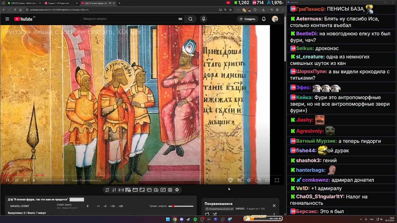Viewport: 397px width, 223px height.
Task: Close the Понравившиеся playlist panel
Action: click(274, 206)
